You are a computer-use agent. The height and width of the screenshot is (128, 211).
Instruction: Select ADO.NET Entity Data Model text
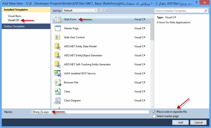(80, 46)
